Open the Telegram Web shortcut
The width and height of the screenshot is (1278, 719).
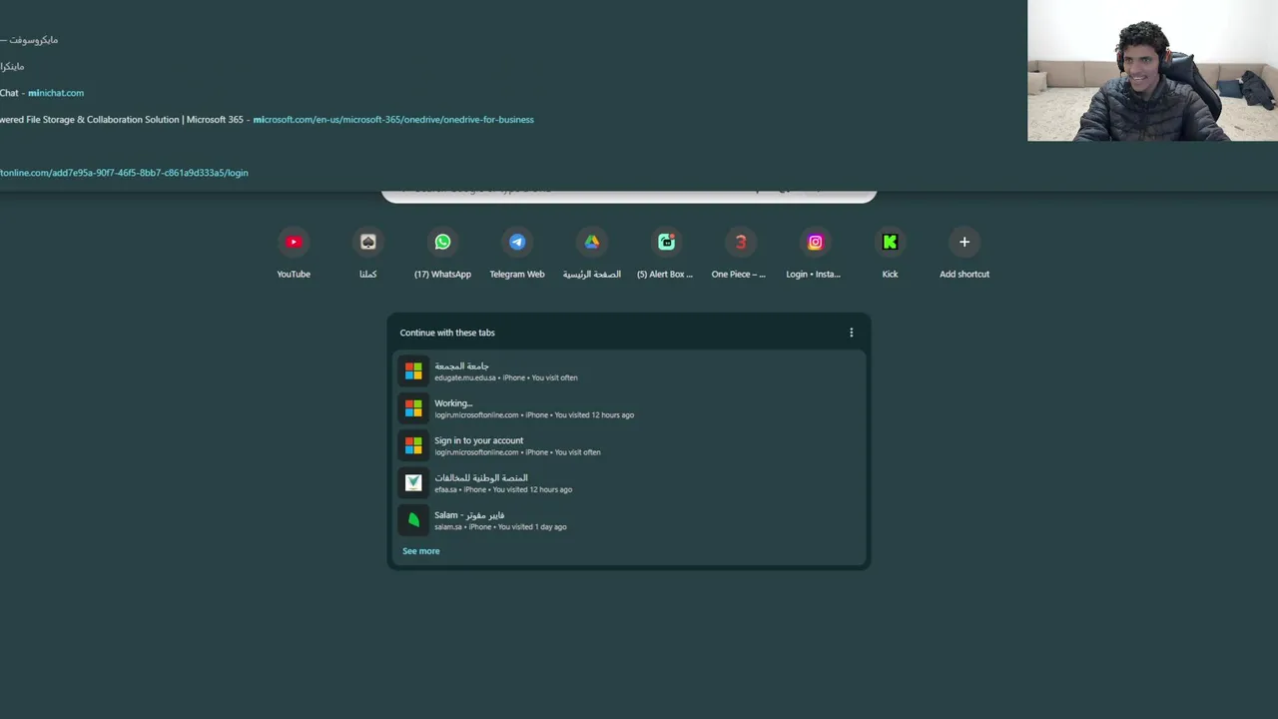point(517,254)
